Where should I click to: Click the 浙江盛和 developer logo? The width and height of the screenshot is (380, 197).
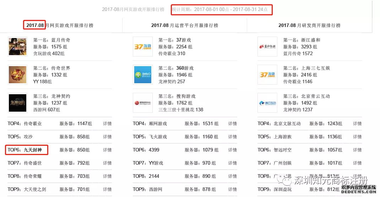(x=267, y=47)
